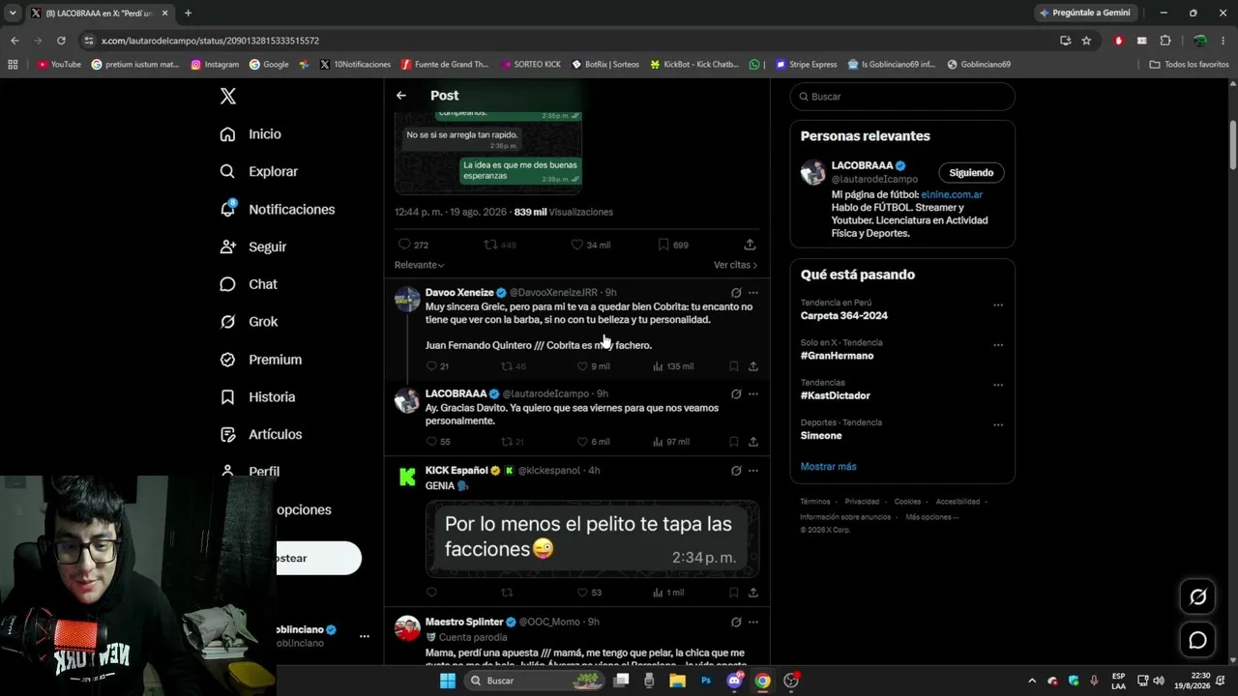The image size is (1238, 696).
Task: Open more options on Maestro Splinter's reply
Action: tap(753, 623)
